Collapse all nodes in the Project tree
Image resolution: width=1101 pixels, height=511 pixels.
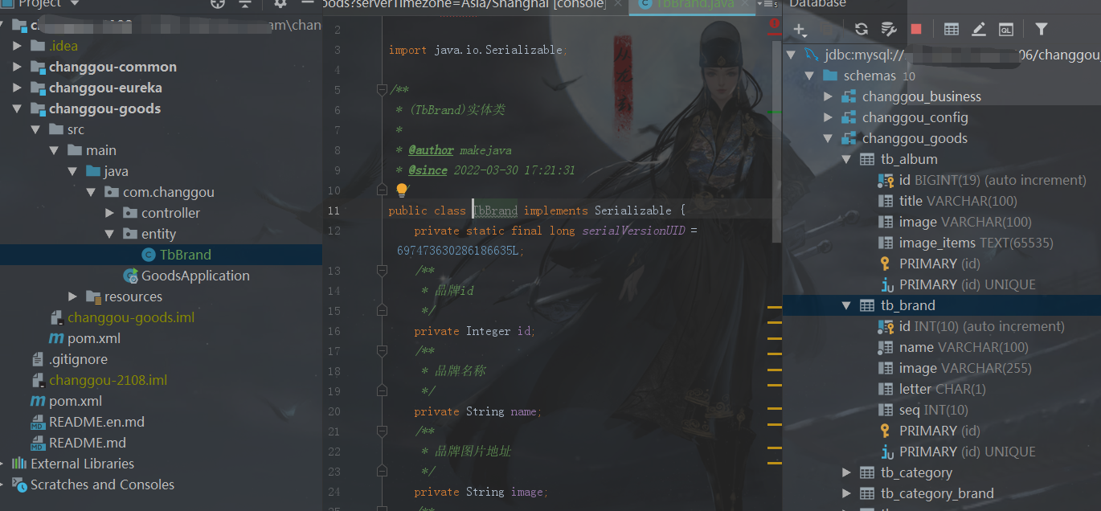(x=245, y=4)
